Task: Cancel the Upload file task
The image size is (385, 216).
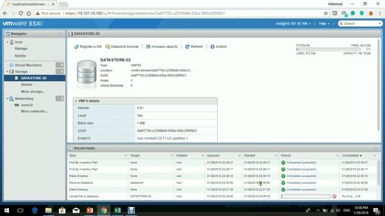Action: 334,196
